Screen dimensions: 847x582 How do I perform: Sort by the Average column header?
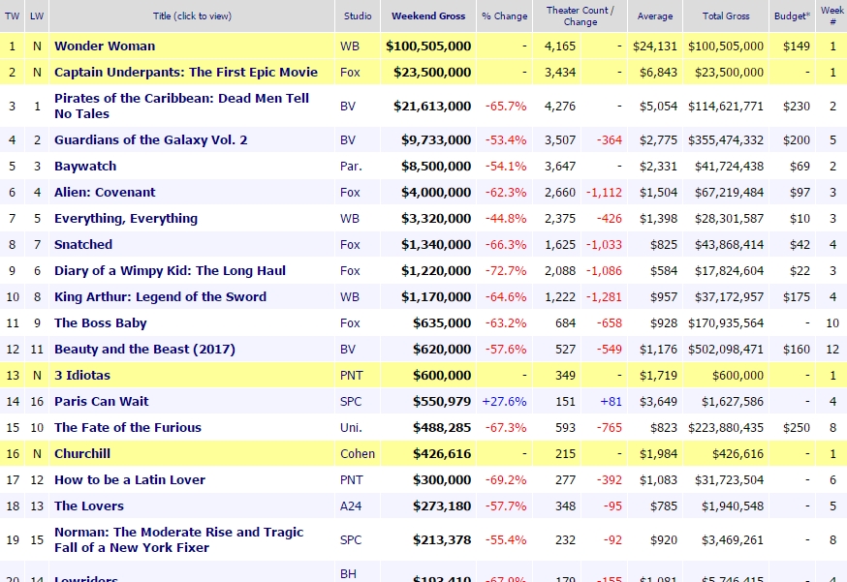[655, 16]
